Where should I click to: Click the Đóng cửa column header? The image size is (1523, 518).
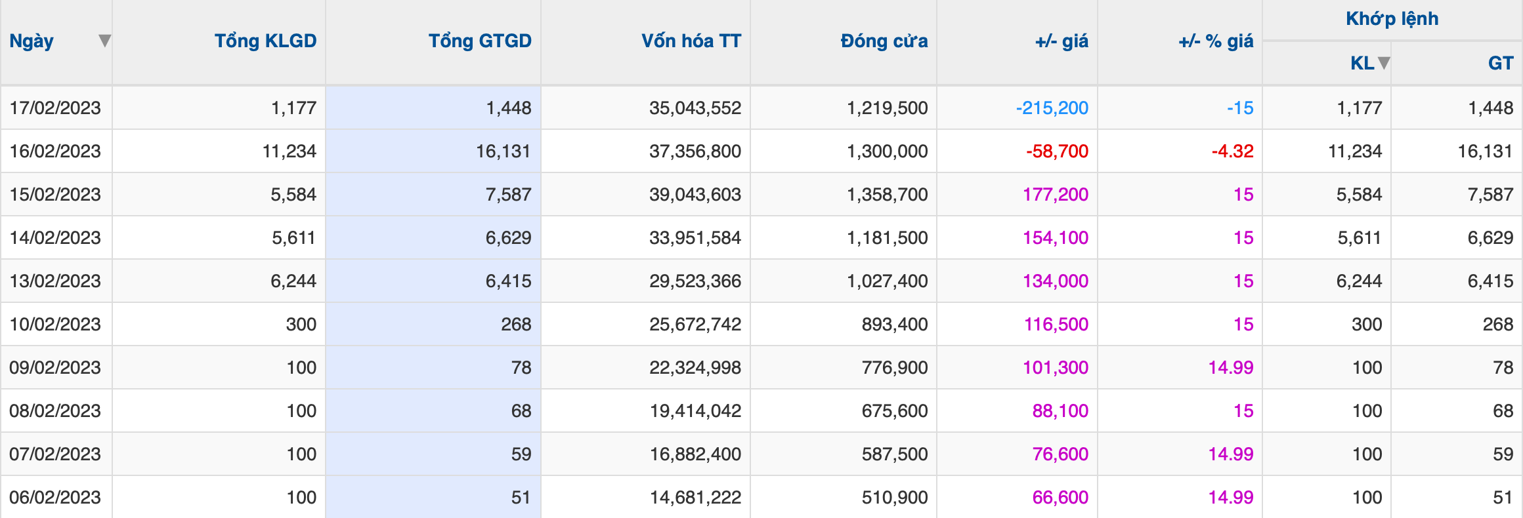pos(884,41)
